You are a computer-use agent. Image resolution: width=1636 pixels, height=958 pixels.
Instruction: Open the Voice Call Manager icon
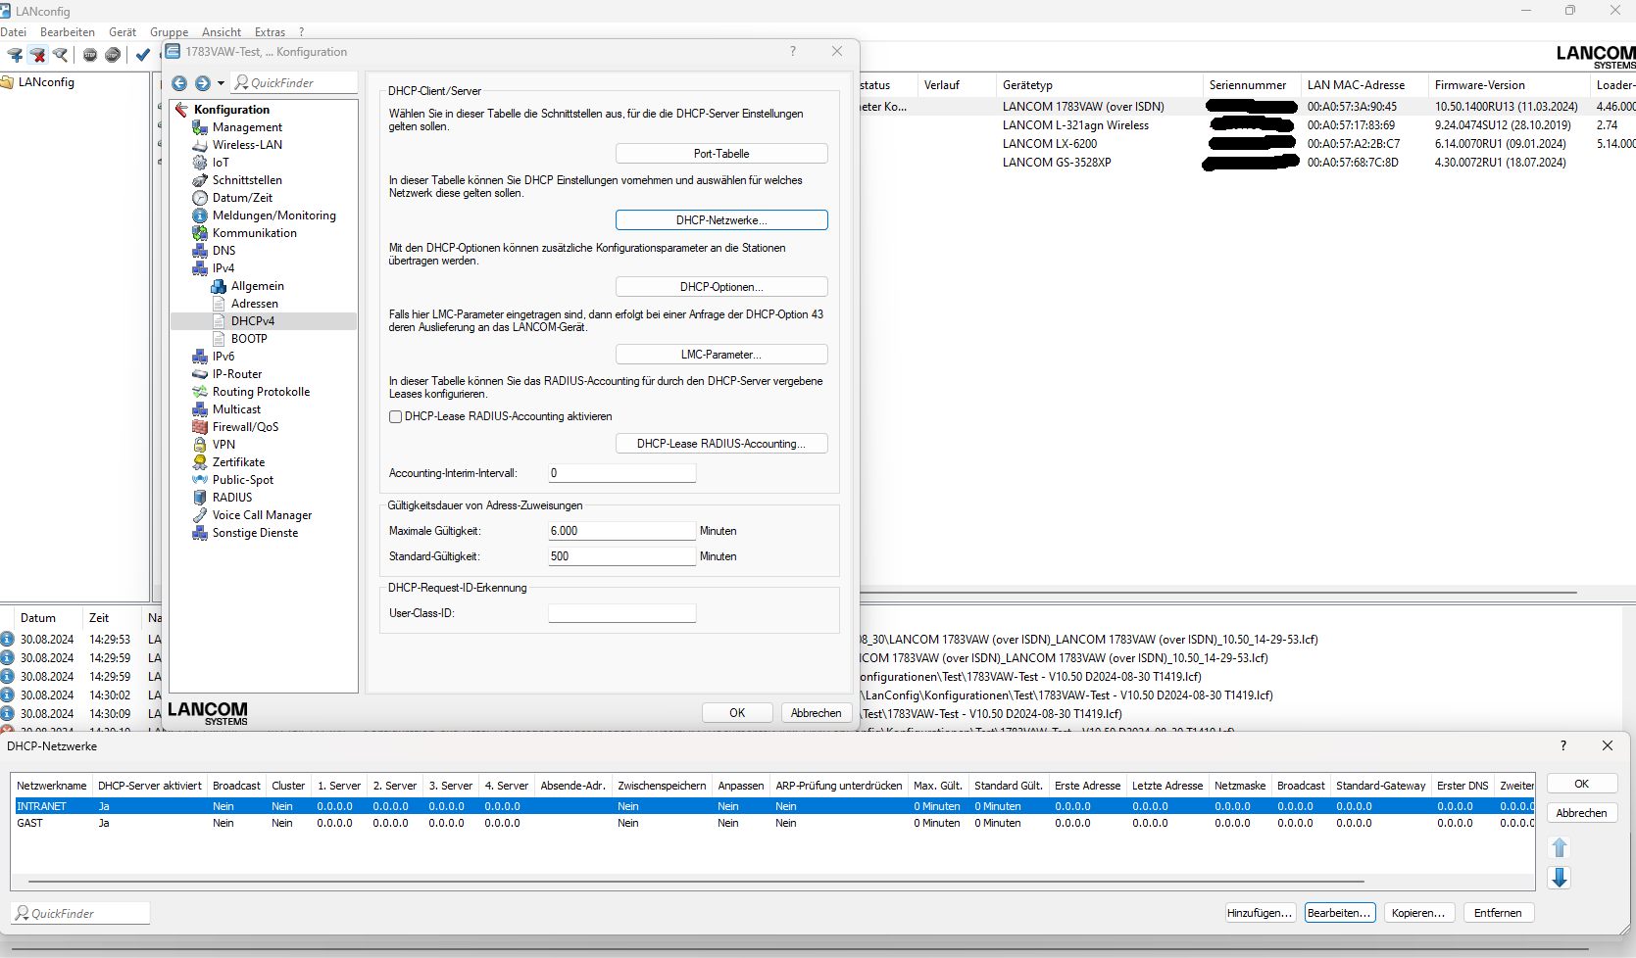pyautogui.click(x=200, y=515)
